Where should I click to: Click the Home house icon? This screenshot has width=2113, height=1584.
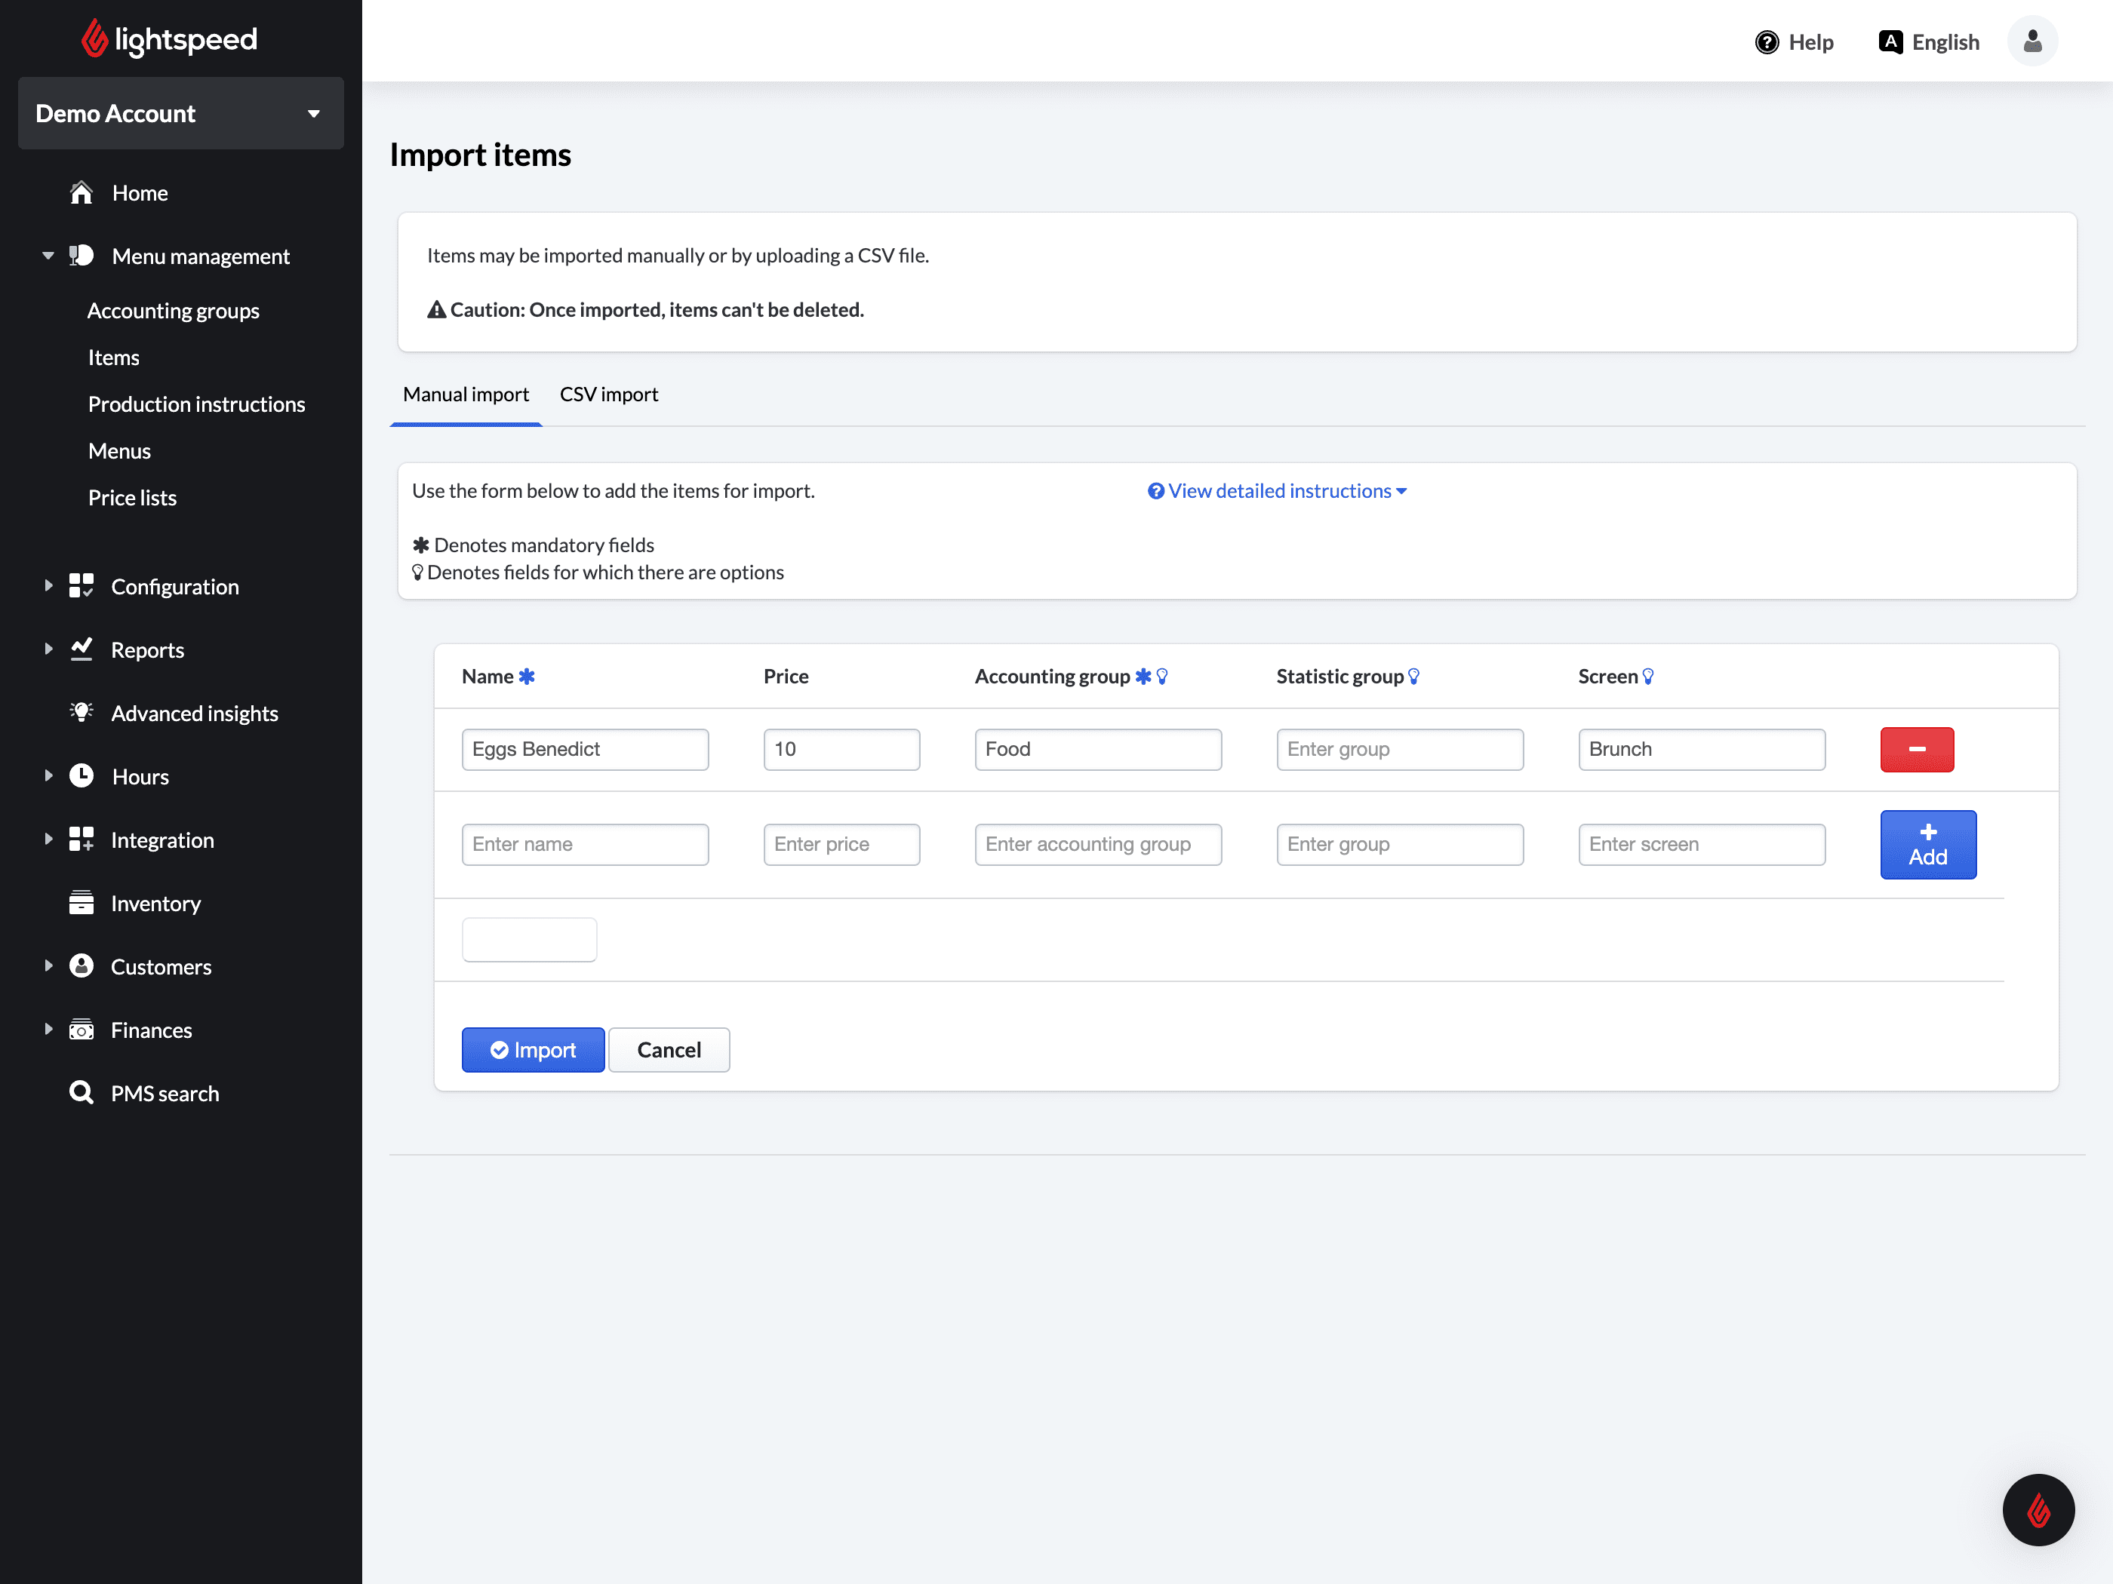coord(82,193)
